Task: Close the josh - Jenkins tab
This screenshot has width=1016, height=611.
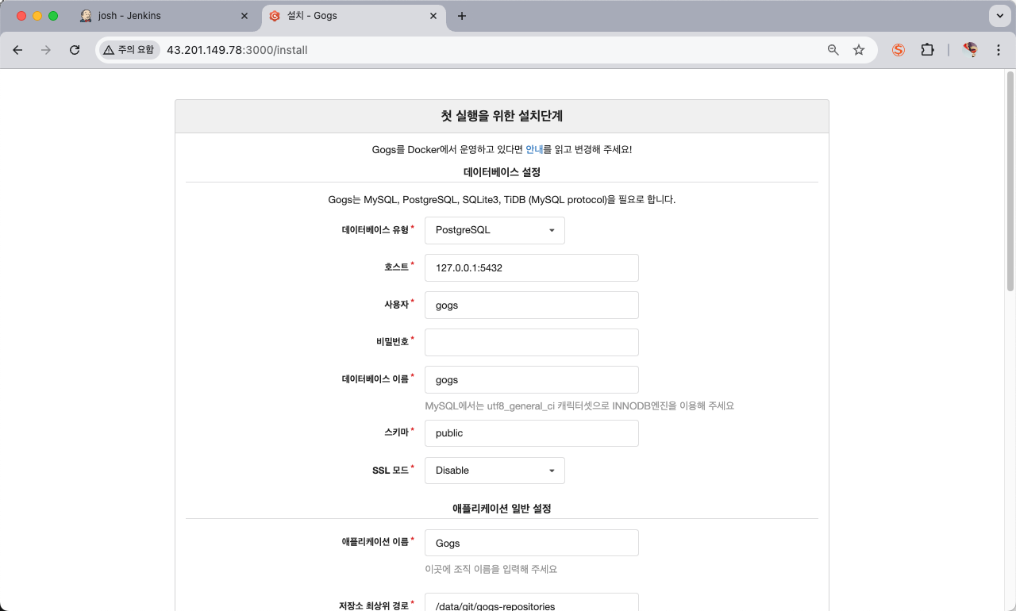Action: click(x=244, y=16)
